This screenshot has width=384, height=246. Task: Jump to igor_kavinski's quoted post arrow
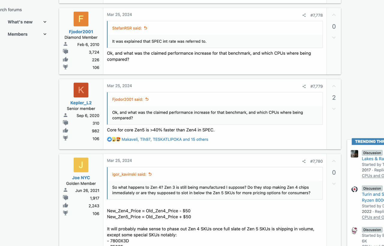point(150,174)
